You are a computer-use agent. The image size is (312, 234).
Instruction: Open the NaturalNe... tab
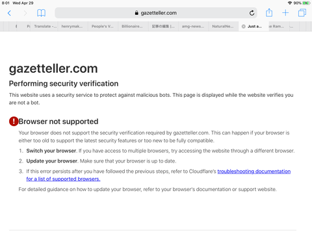click(x=224, y=27)
